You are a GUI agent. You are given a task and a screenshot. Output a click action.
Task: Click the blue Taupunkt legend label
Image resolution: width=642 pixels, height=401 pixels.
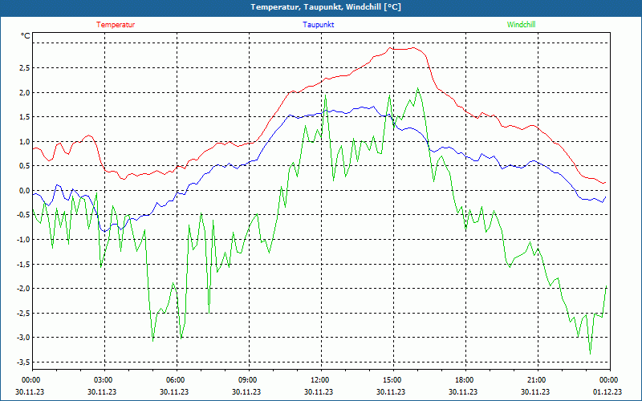[x=318, y=25]
